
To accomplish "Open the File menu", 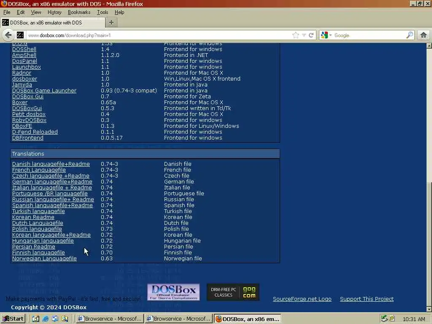I will click(7, 12).
